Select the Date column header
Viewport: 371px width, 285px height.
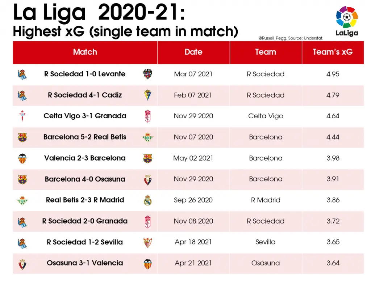pyautogui.click(x=193, y=52)
